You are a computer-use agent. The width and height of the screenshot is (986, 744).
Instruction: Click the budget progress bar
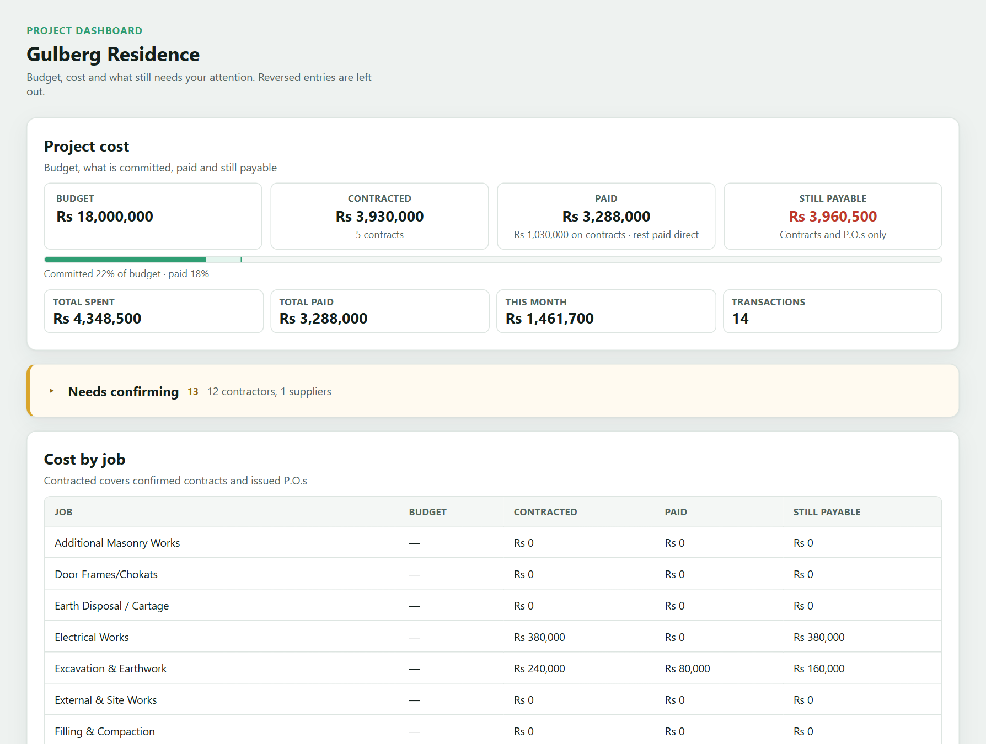492,260
